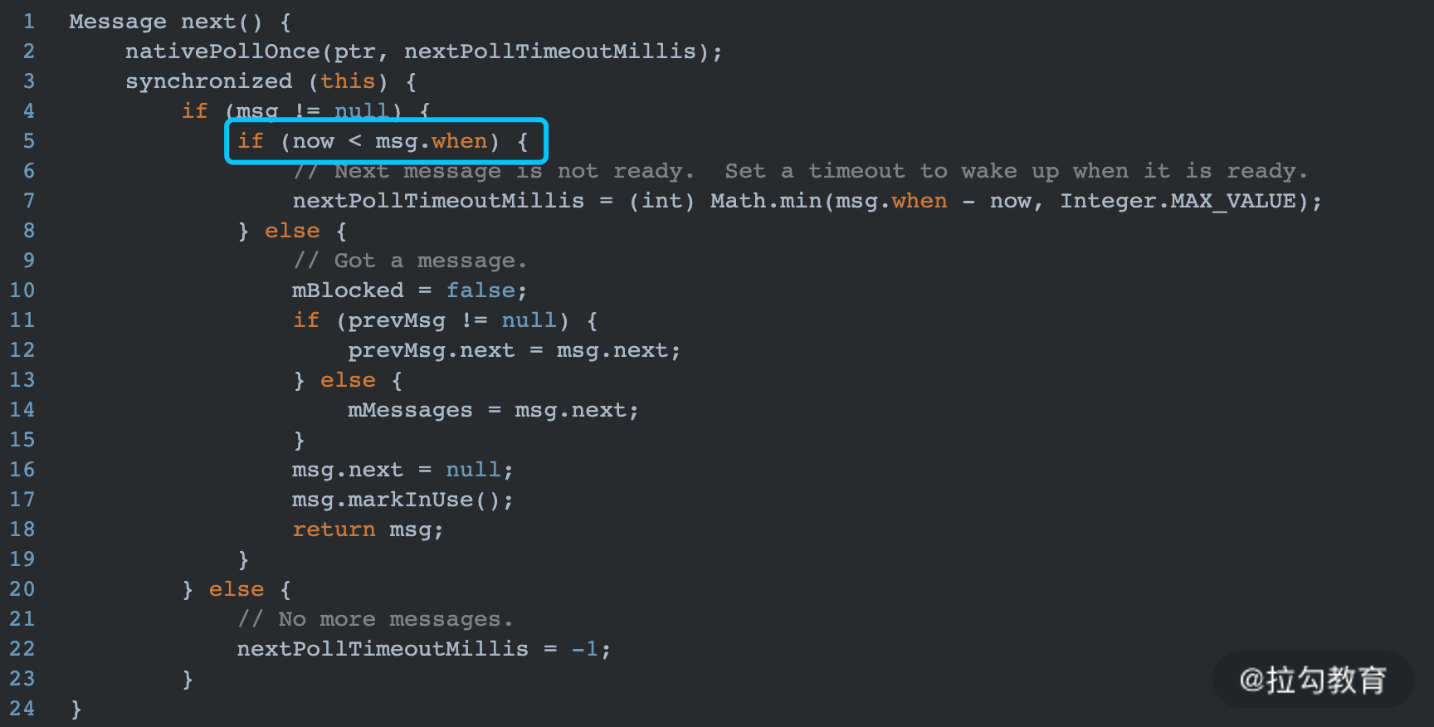The height and width of the screenshot is (727, 1434).
Task: Click line number 24 in gutter
Action: [22, 709]
